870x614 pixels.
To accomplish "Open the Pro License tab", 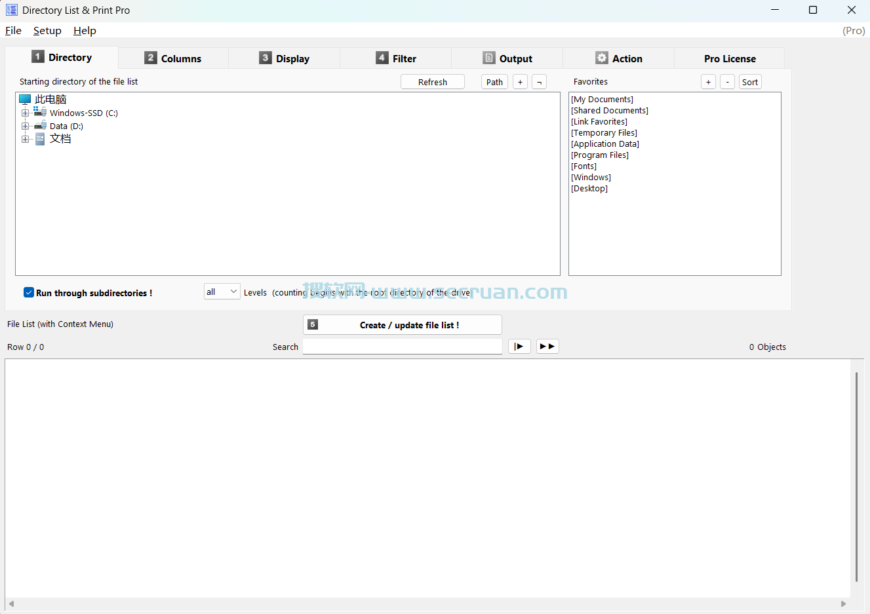I will tap(730, 58).
